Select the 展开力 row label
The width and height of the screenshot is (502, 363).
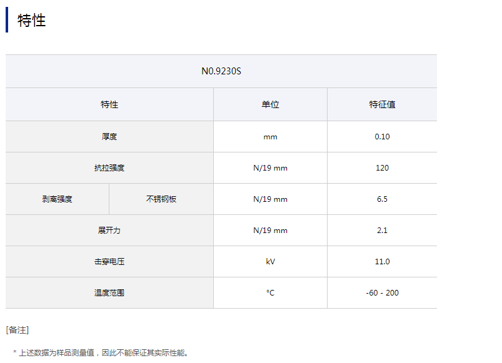tap(109, 230)
